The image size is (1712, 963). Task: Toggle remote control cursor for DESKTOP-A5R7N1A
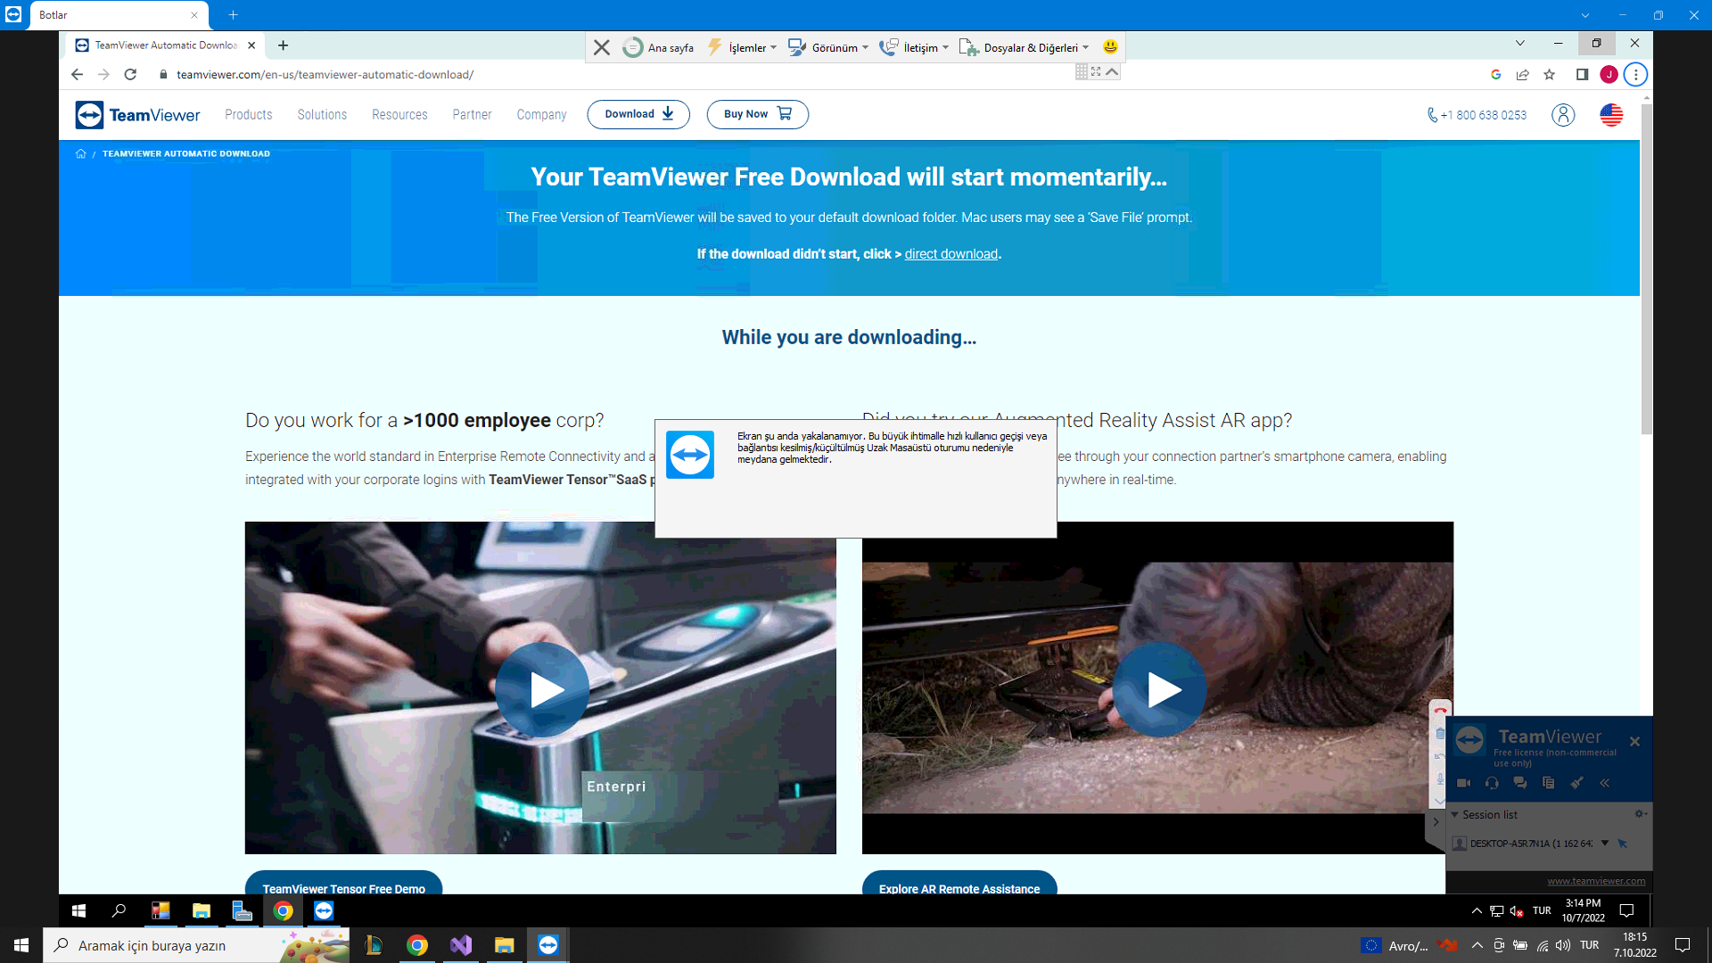point(1623,844)
